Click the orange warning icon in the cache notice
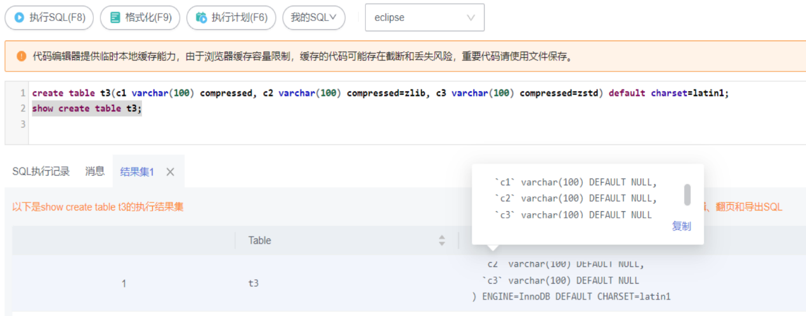 point(22,56)
